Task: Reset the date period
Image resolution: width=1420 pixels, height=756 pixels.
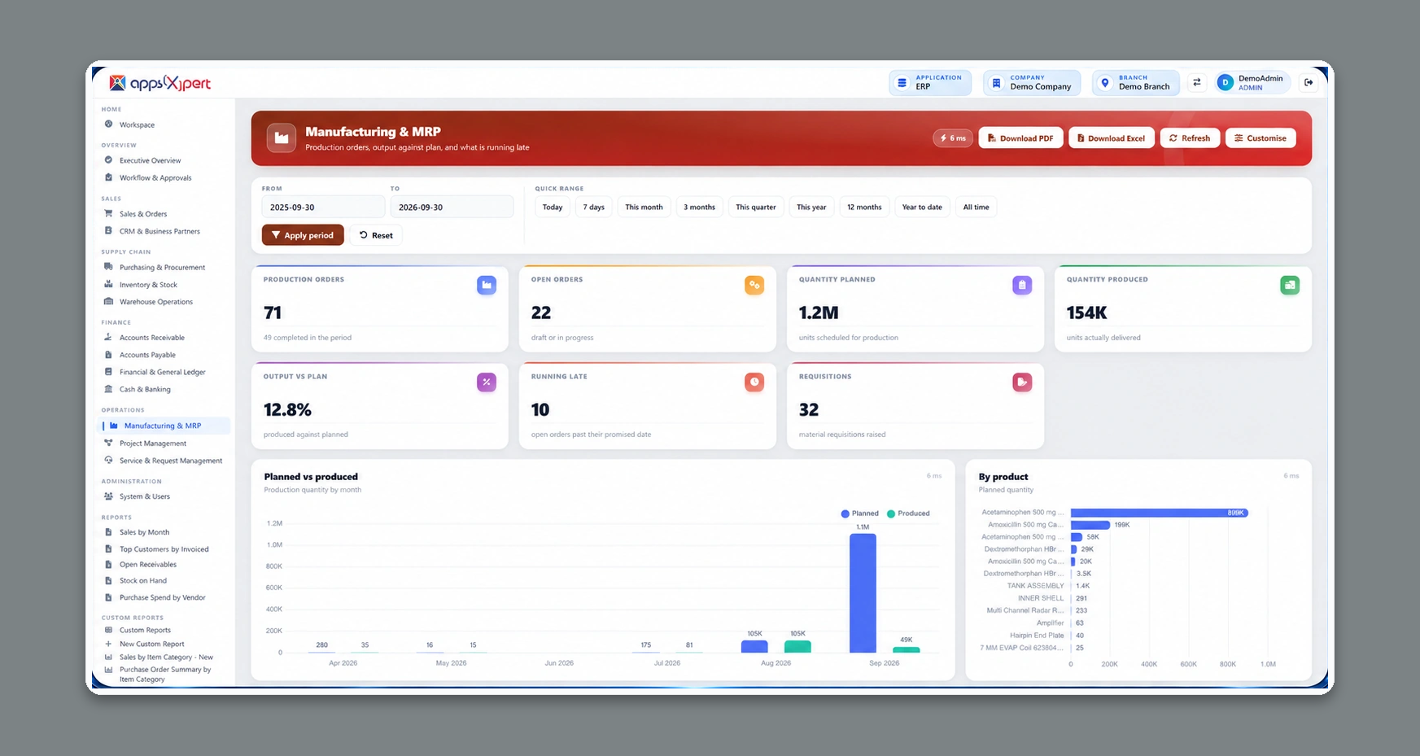Action: 376,235
